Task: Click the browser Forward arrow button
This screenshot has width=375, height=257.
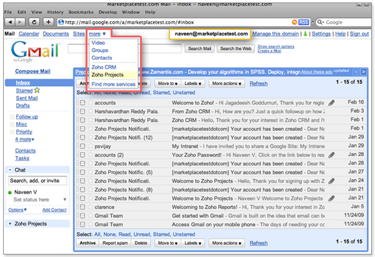Action: 20,22
